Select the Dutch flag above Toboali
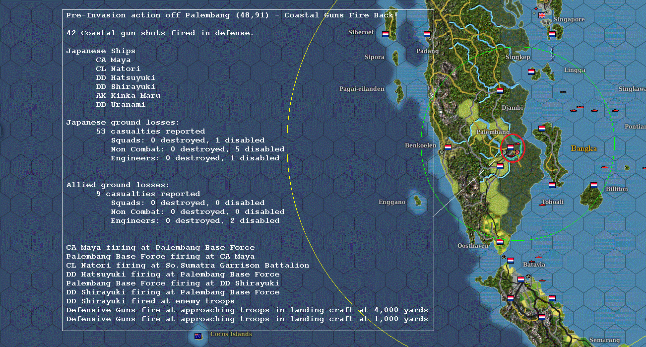The height and width of the screenshot is (347, 646). click(x=552, y=185)
